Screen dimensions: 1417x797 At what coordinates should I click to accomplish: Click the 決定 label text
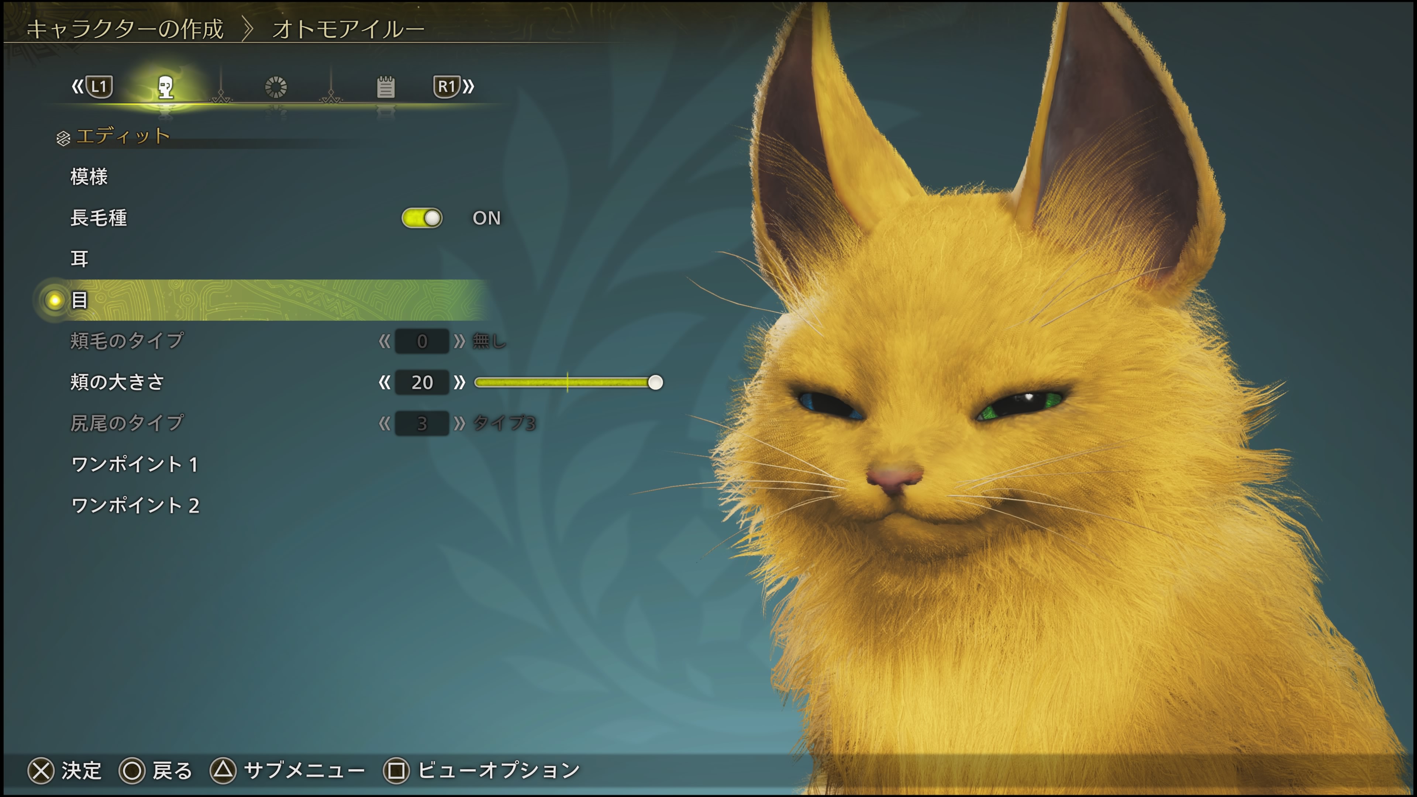pos(82,770)
